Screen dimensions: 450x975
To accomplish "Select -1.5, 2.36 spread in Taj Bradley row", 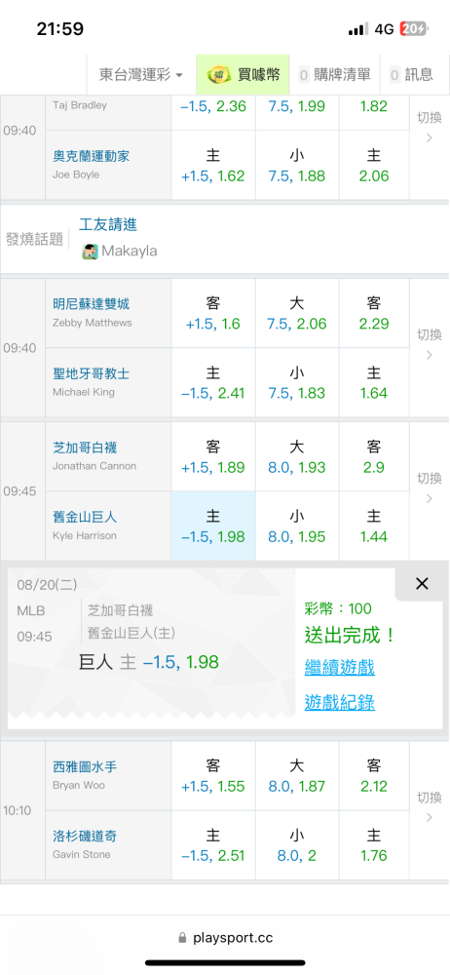I will [x=213, y=112].
